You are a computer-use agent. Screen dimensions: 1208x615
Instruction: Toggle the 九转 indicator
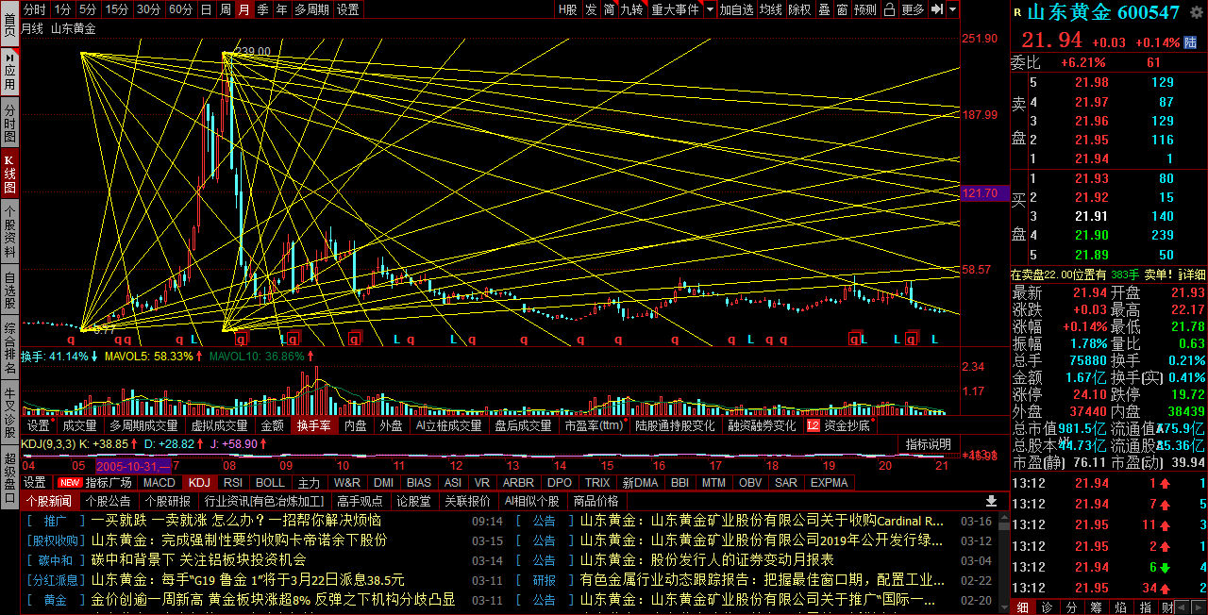tap(632, 9)
